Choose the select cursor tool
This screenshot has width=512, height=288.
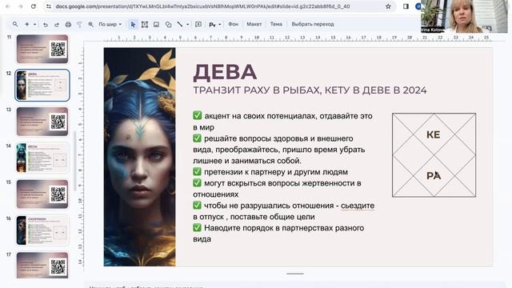pos(133,25)
